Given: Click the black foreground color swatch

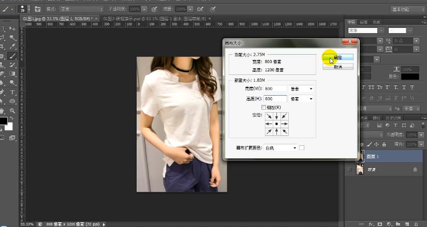Looking at the screenshot, I should [3, 121].
